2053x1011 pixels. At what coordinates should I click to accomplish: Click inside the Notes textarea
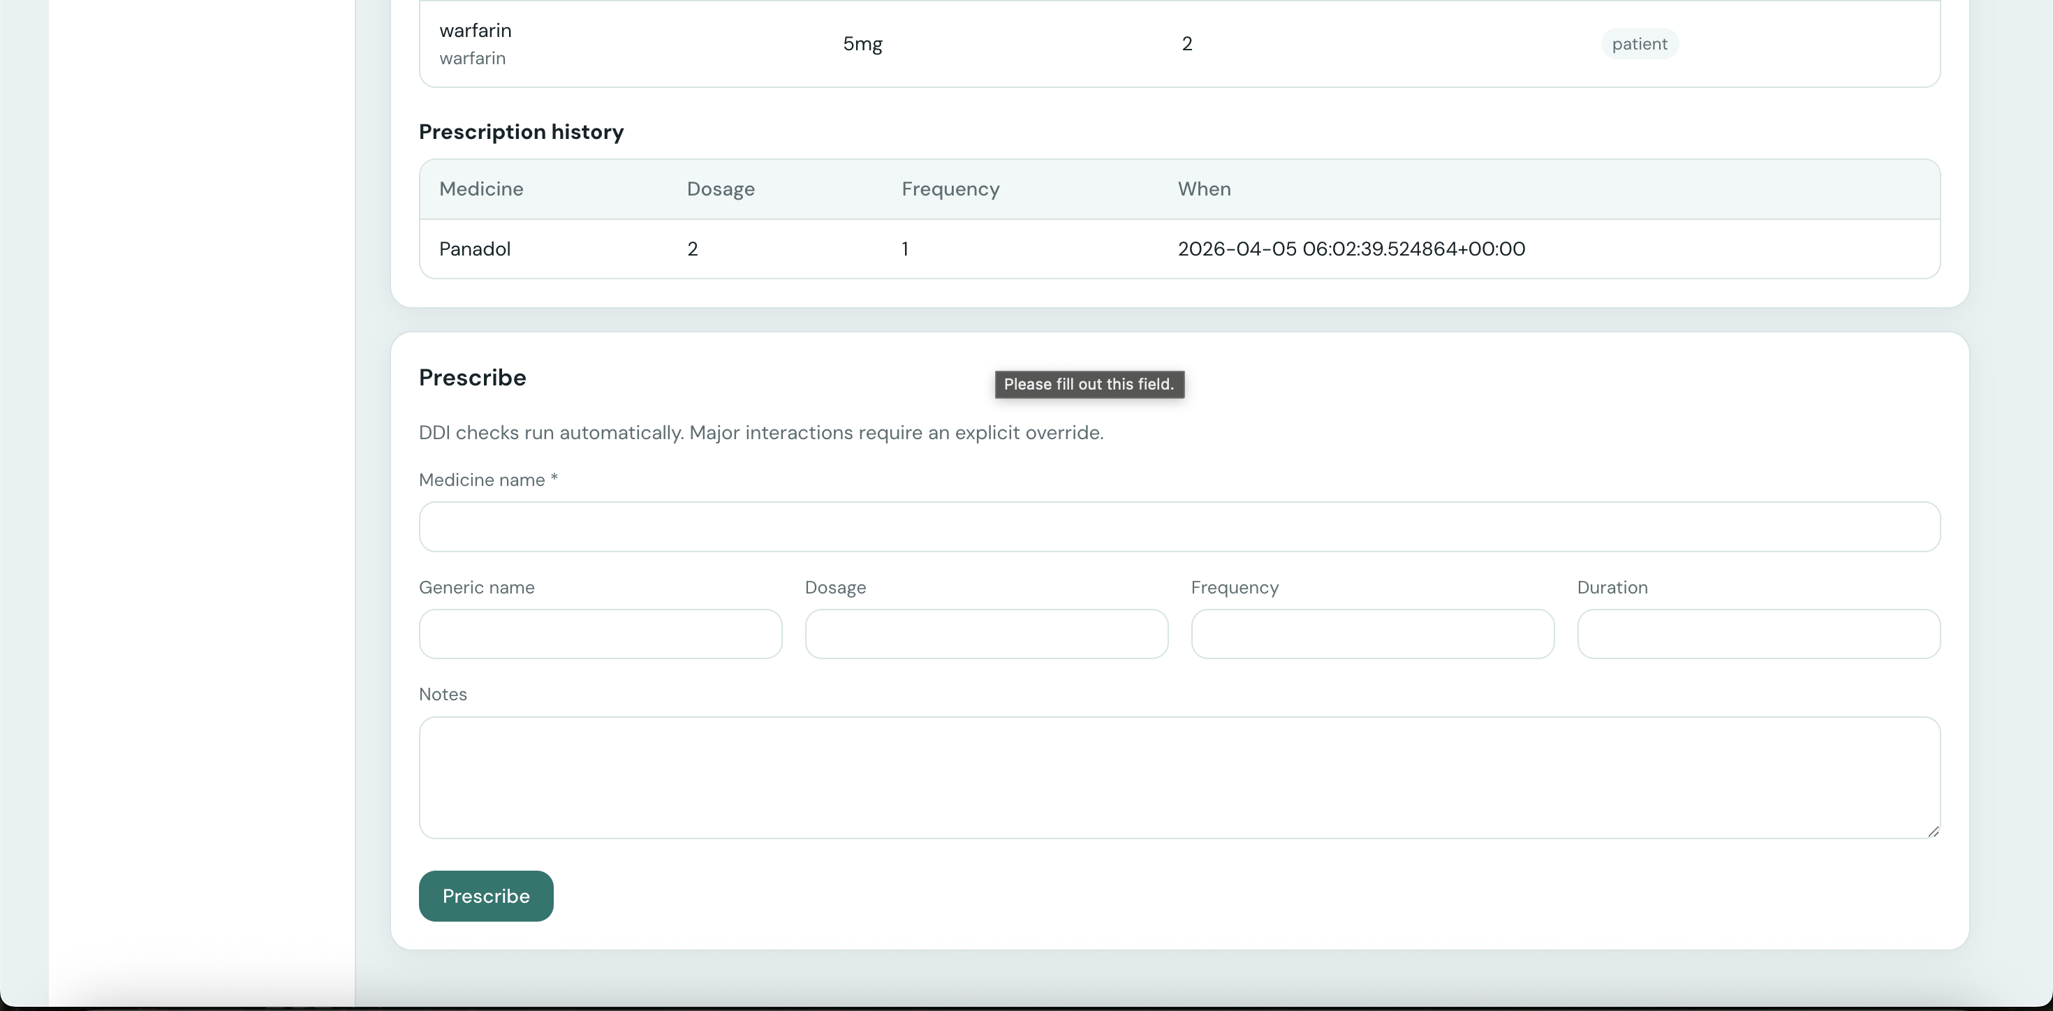1179,777
